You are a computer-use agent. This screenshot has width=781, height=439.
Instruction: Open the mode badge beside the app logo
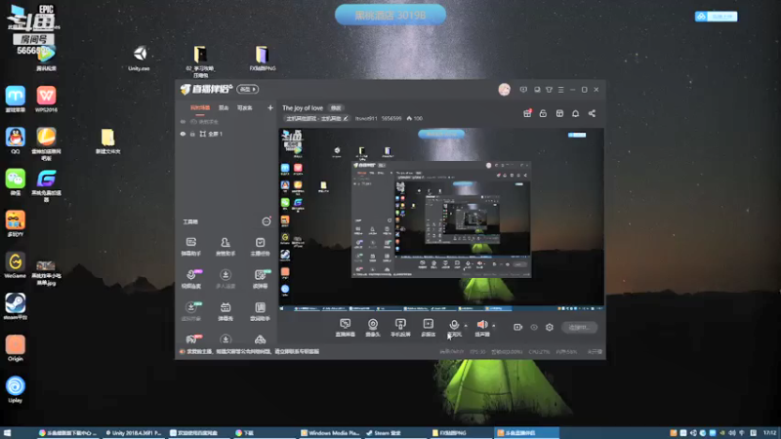point(248,89)
